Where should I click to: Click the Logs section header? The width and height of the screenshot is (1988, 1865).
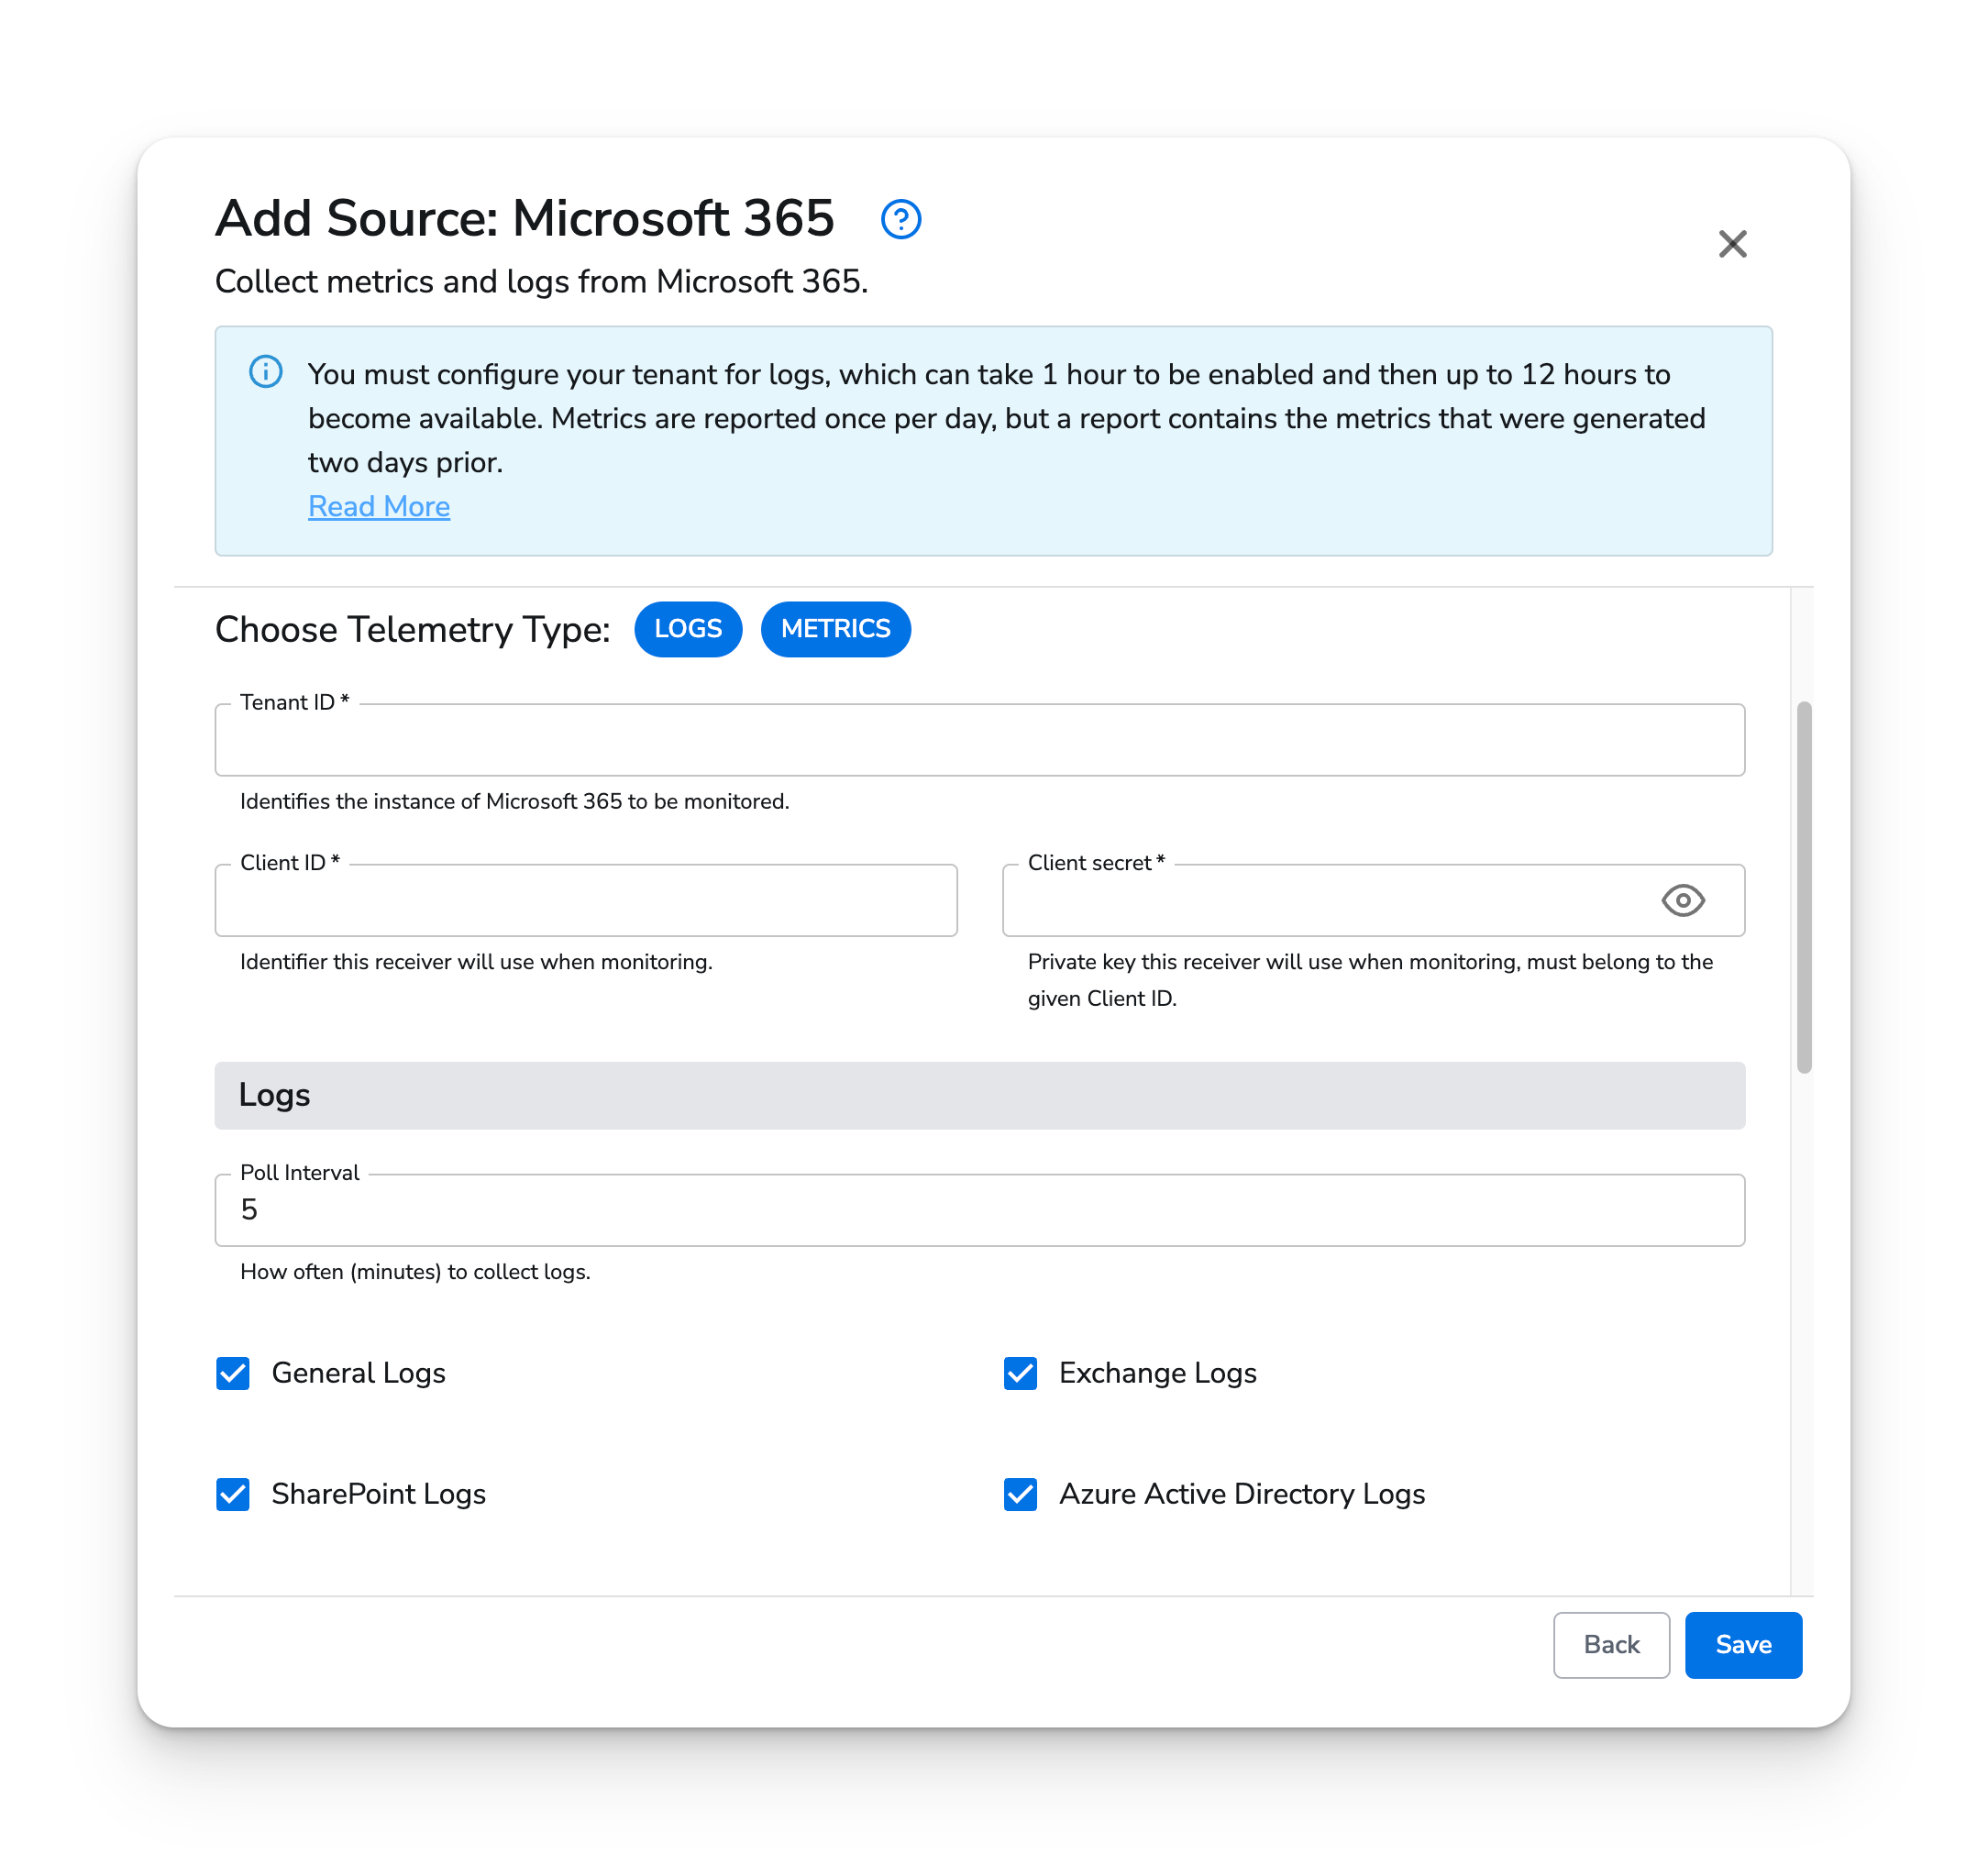pos(274,1095)
